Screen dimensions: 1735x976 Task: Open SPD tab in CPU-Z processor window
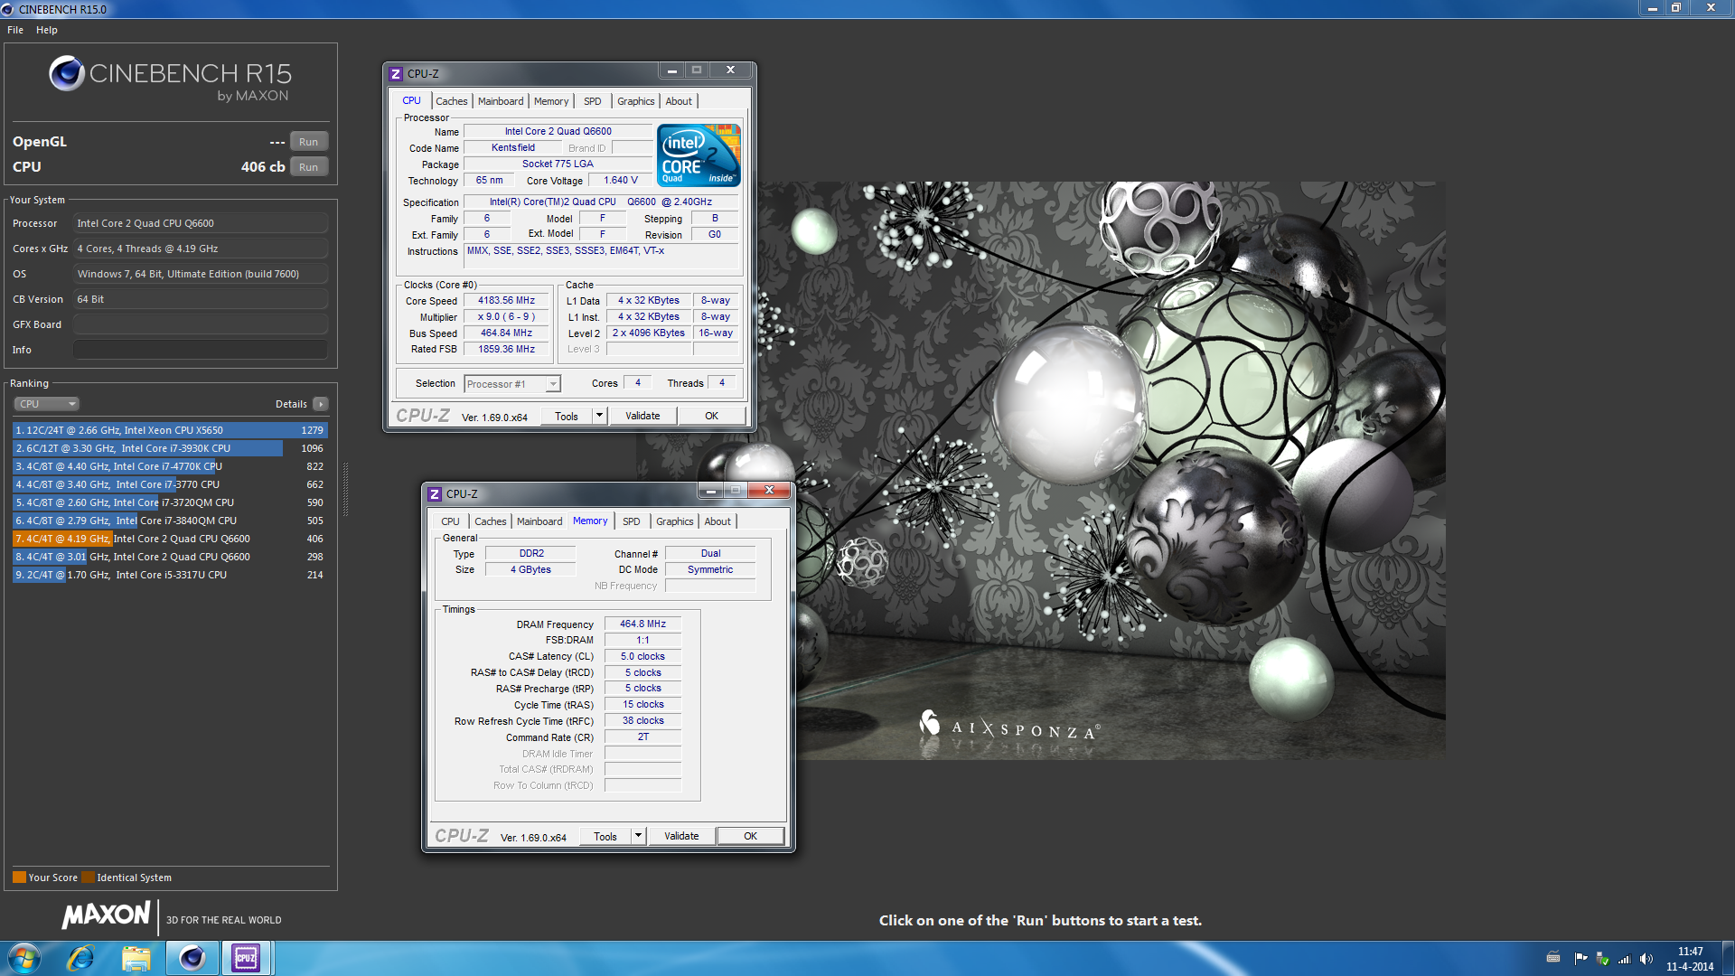point(593,101)
